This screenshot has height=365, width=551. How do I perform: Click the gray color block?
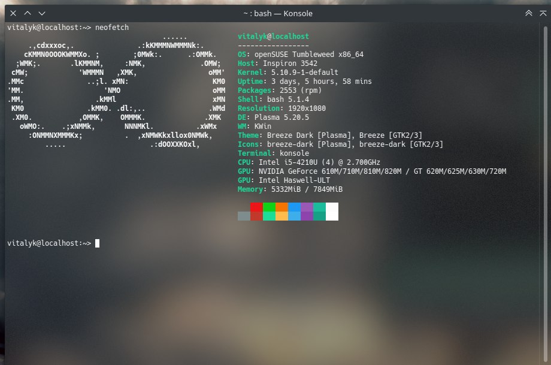coord(244,216)
